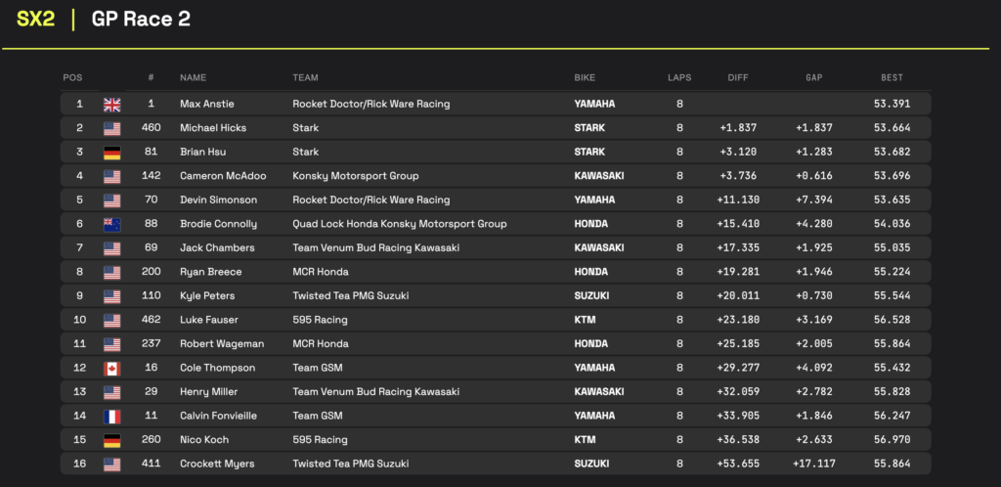
Task: Click the German flag in Brian Hsu's row
Action: (x=111, y=153)
